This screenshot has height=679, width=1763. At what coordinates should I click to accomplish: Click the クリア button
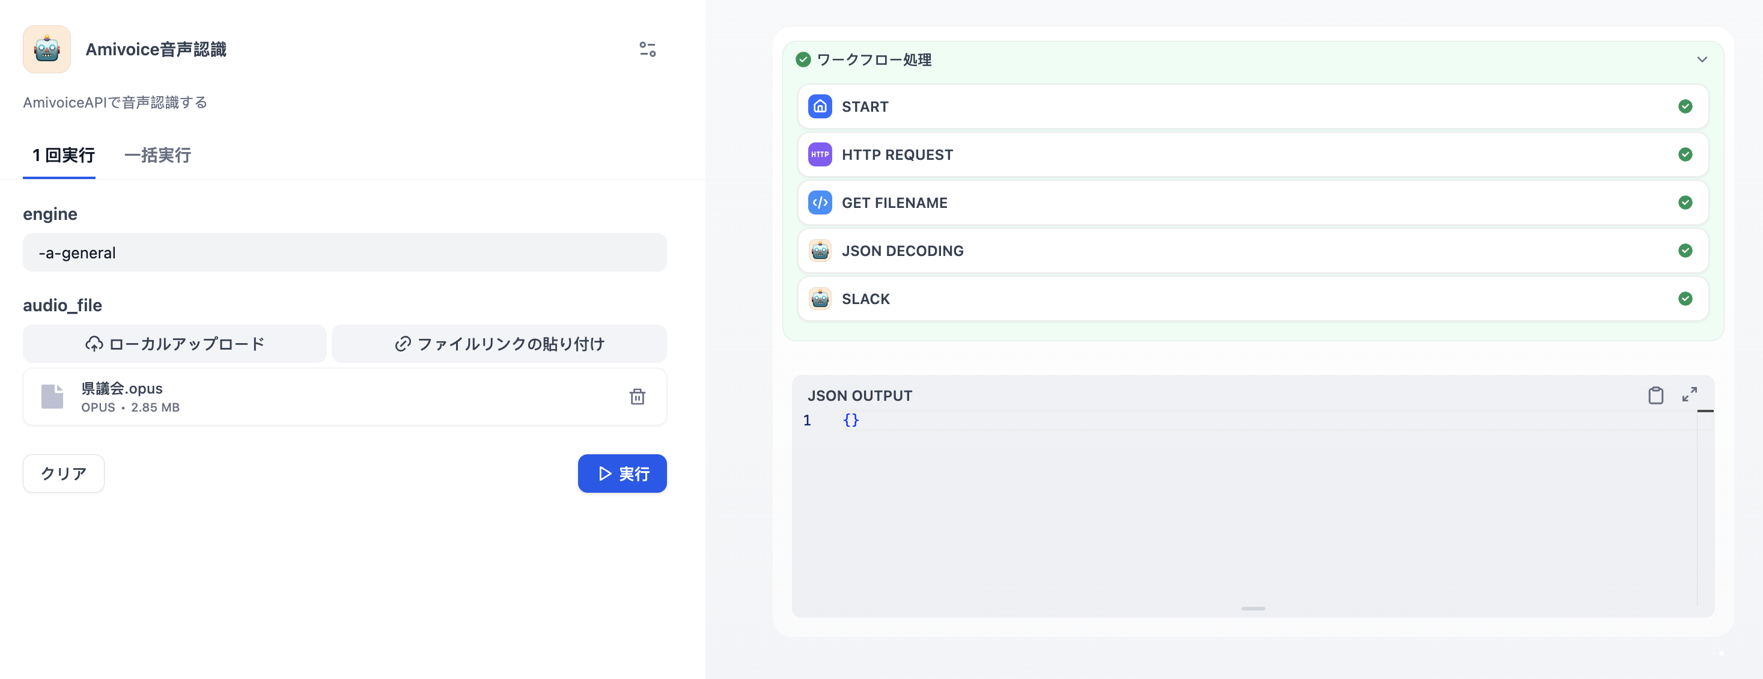click(x=64, y=473)
